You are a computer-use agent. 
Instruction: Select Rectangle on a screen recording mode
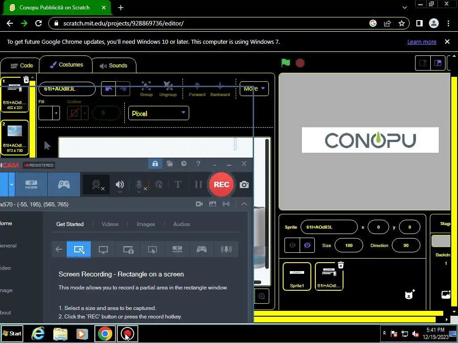click(79, 249)
